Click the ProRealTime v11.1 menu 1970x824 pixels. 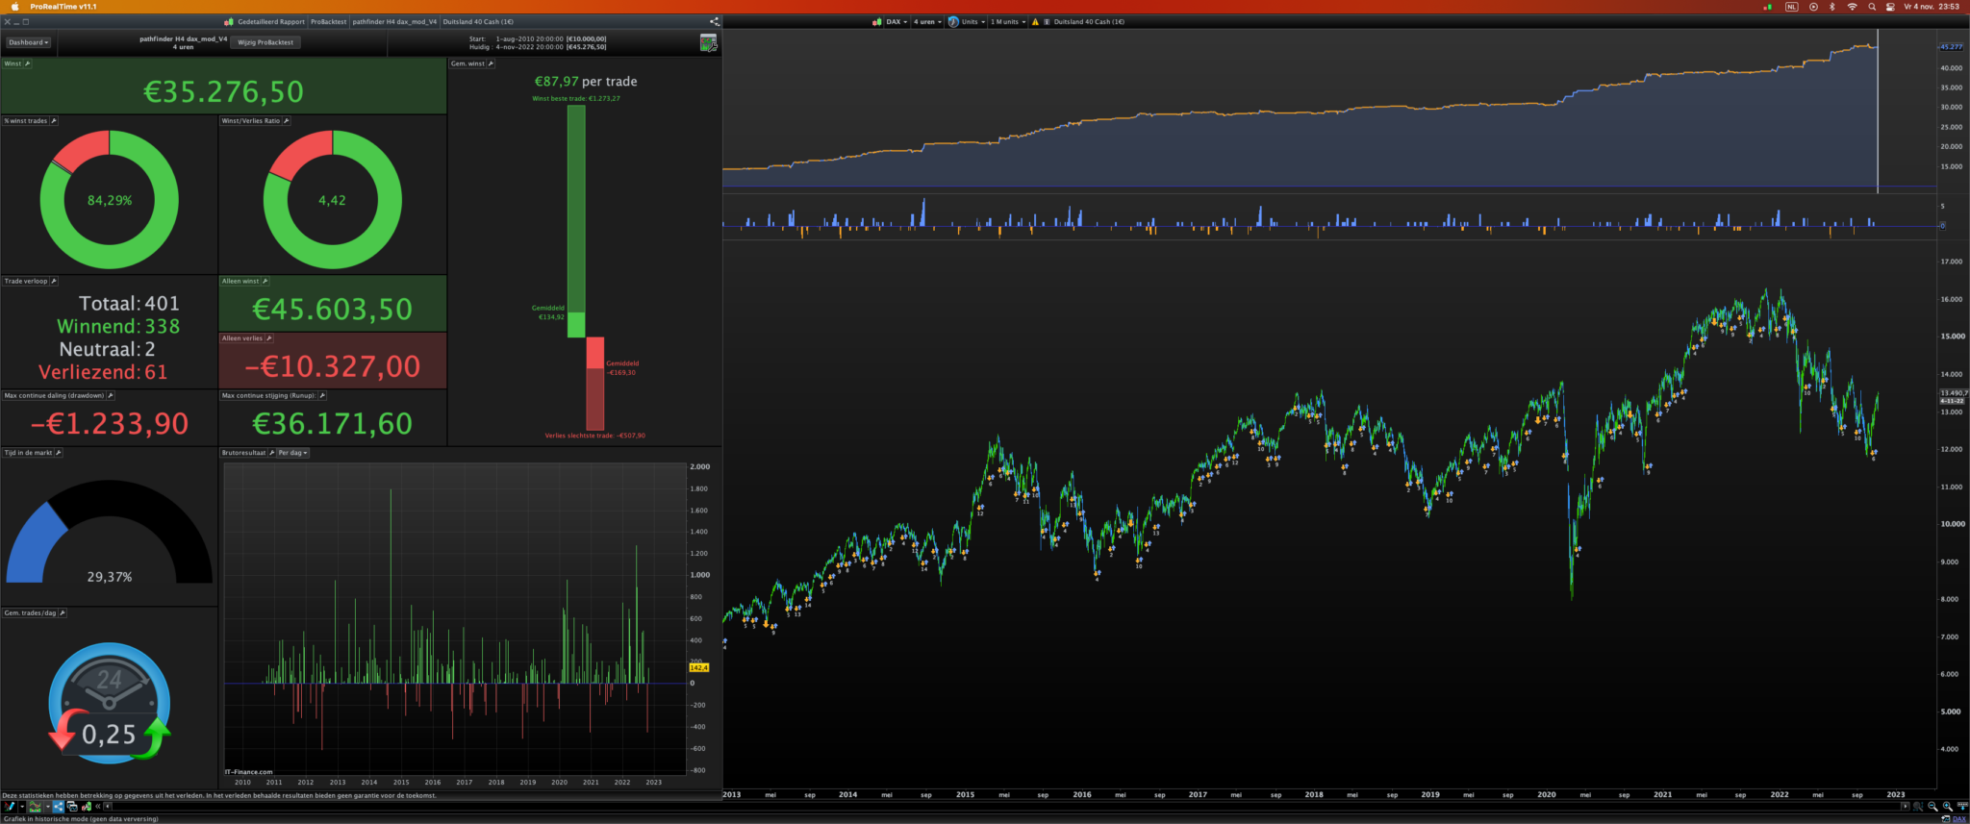63,7
